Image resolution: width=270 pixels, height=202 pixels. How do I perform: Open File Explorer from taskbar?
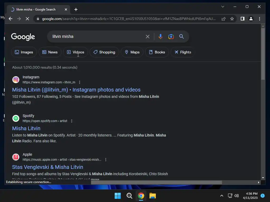[x=153, y=196]
